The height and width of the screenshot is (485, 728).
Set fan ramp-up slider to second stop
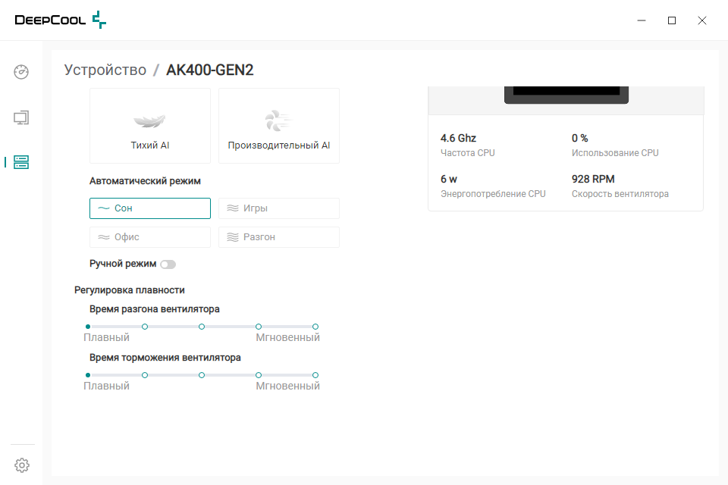point(145,327)
